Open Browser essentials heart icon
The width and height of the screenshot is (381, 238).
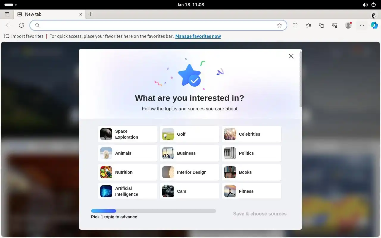tap(335, 25)
